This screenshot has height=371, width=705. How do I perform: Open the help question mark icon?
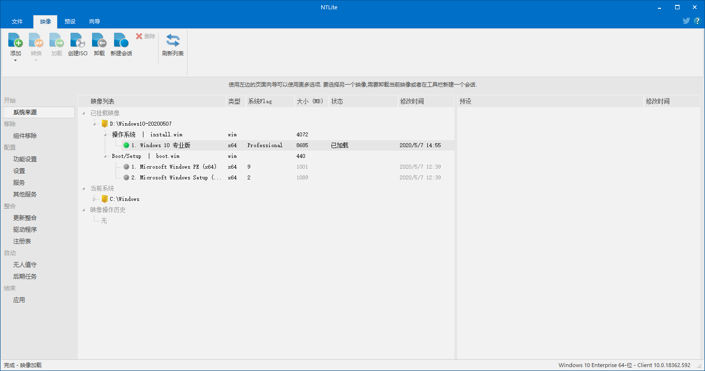coord(697,21)
